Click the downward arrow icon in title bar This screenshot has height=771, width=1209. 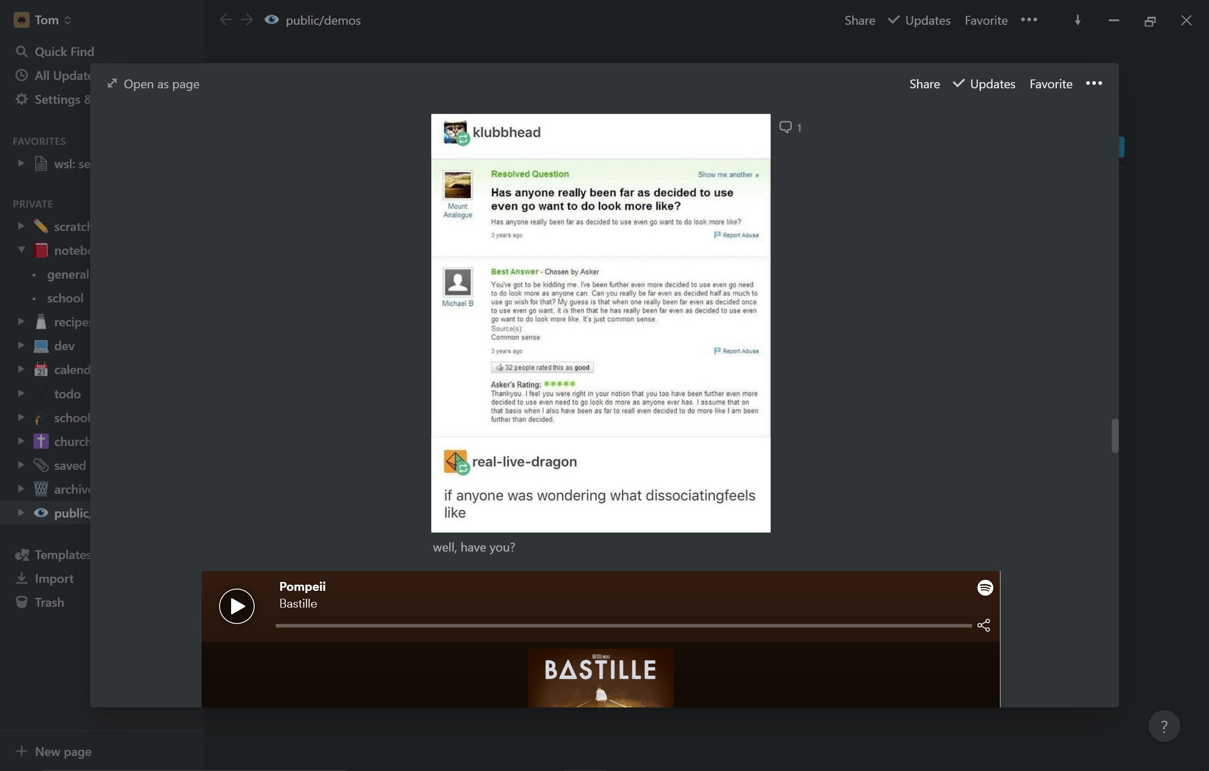click(1077, 20)
